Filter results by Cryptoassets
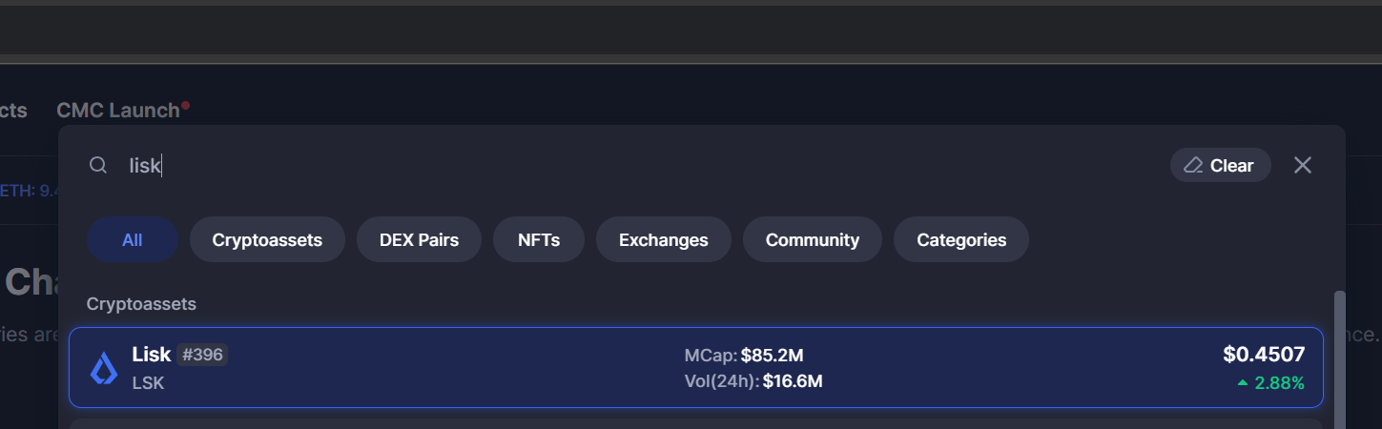This screenshot has height=429, width=1382. pos(267,239)
